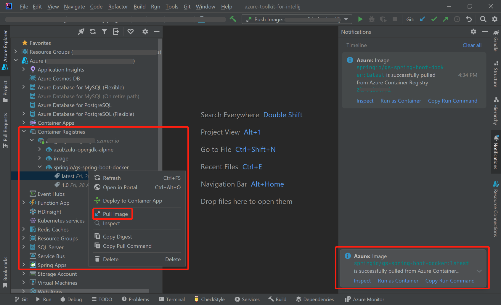Hide the Azure Explorer panel
The image size is (501, 305).
(157, 32)
